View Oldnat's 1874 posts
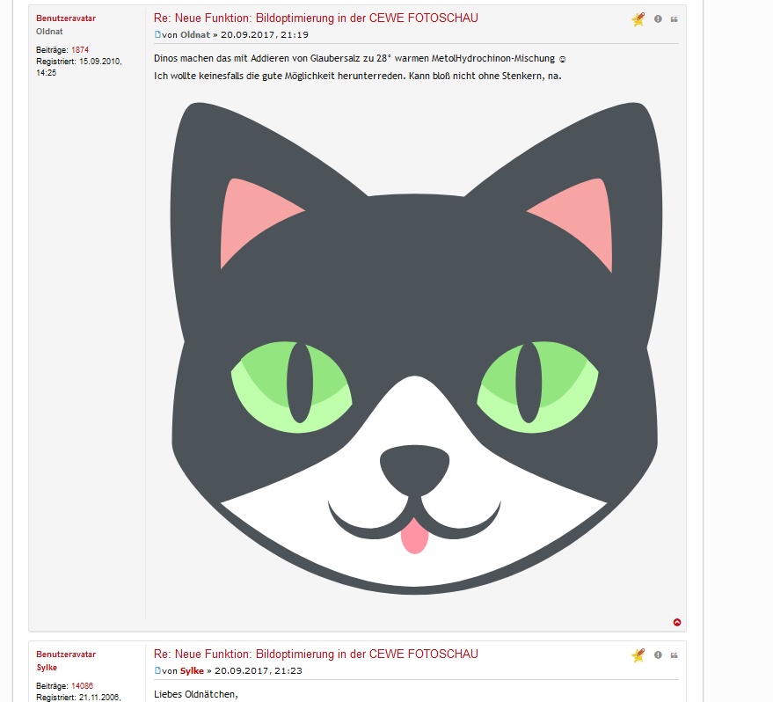Screen dimensions: 773x702 [x=80, y=50]
